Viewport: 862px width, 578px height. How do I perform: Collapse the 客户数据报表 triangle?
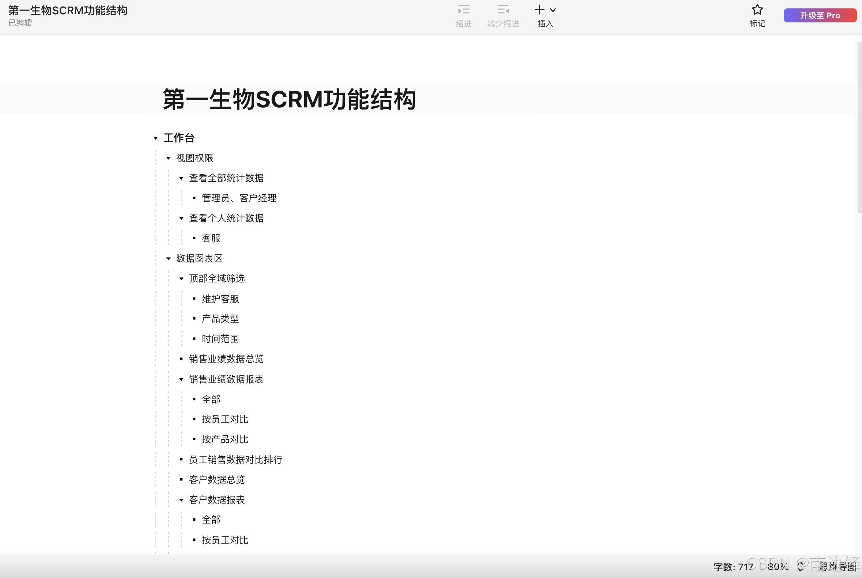(x=181, y=500)
